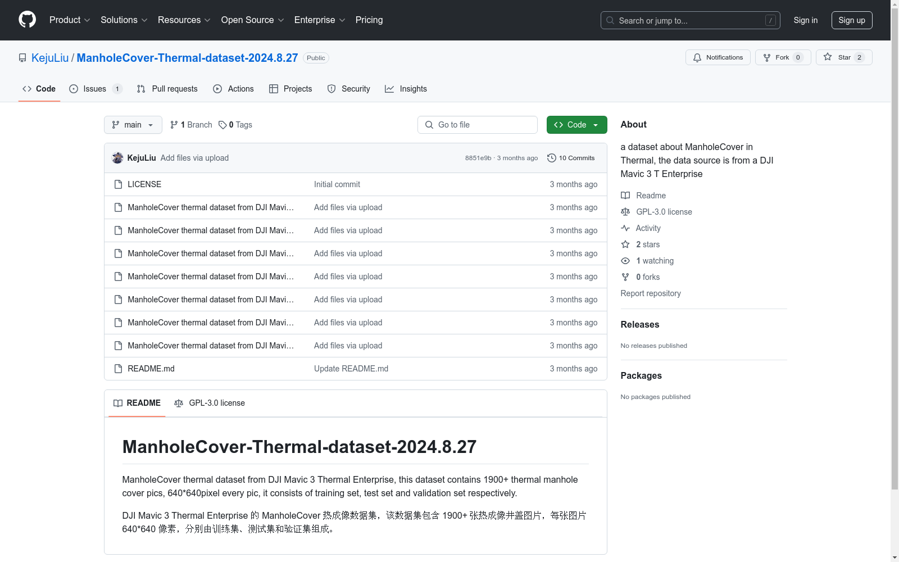Open the Readme book link in About
This screenshot has height=562, width=899.
click(x=643, y=196)
